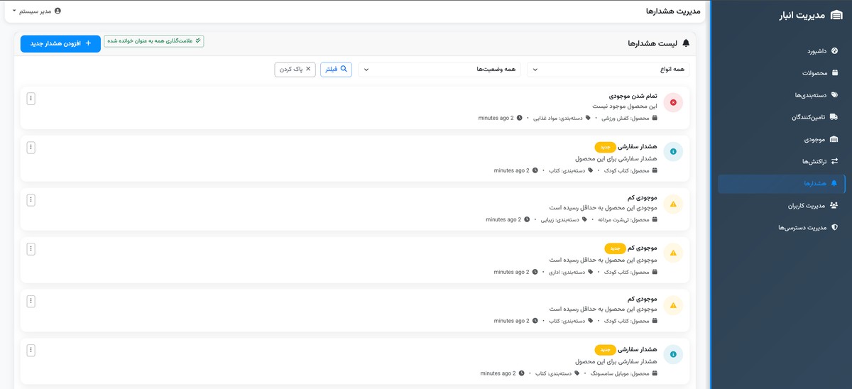
Task: Click افزودن هشدار جدید button
Action: [60, 43]
